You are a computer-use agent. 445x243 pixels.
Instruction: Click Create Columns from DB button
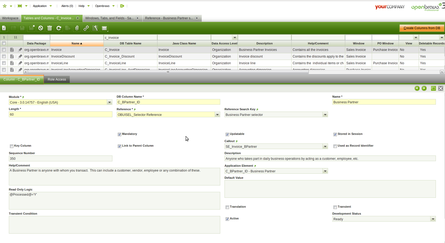tap(422, 28)
